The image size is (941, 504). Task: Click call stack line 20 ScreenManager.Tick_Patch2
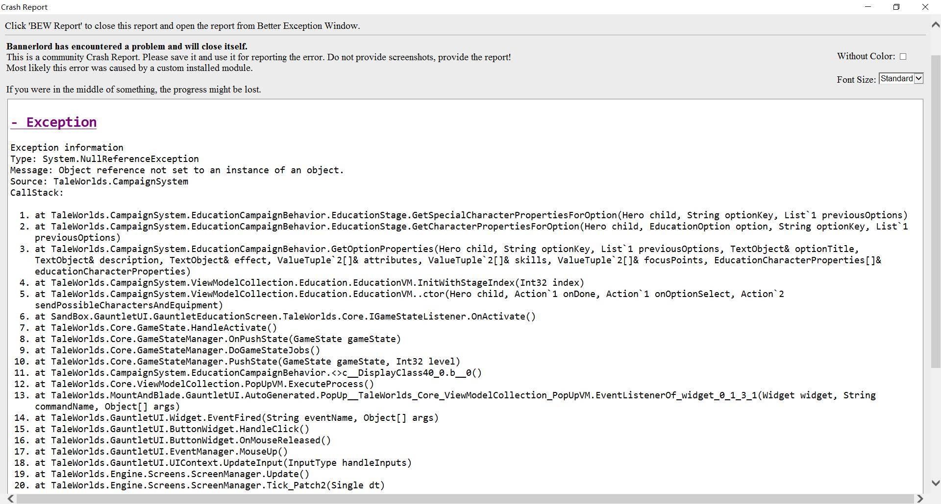click(x=210, y=485)
